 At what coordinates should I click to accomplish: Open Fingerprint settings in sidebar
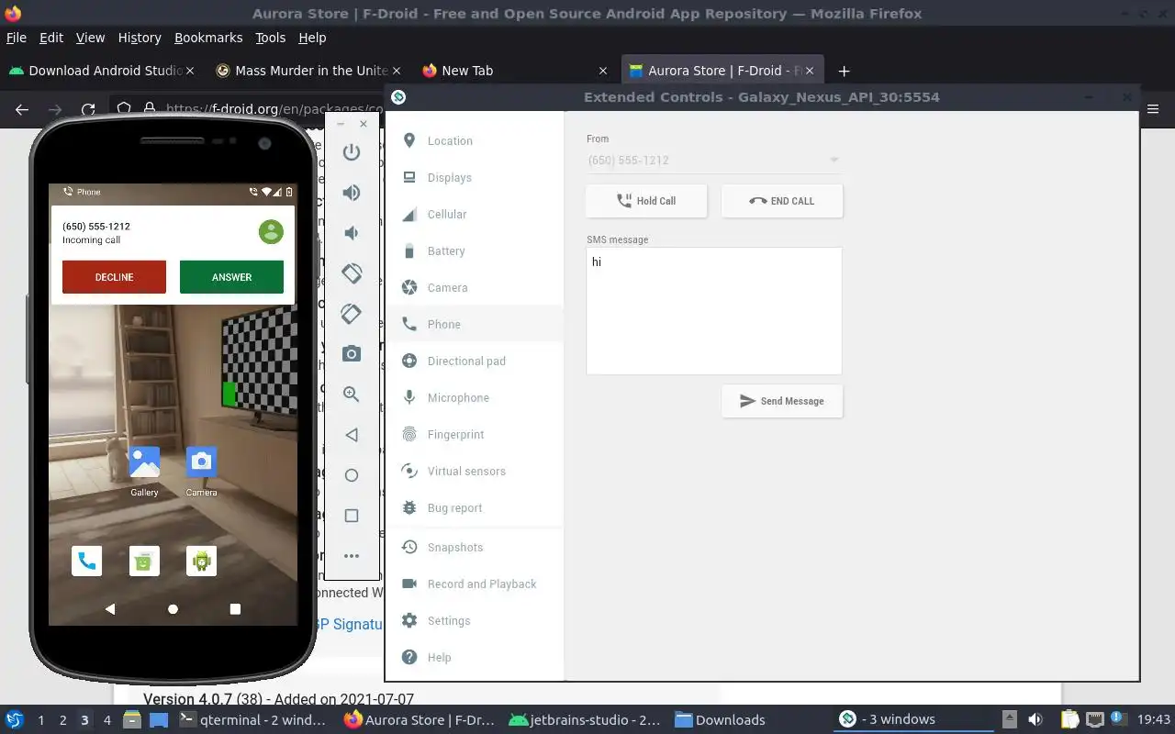[474, 434]
